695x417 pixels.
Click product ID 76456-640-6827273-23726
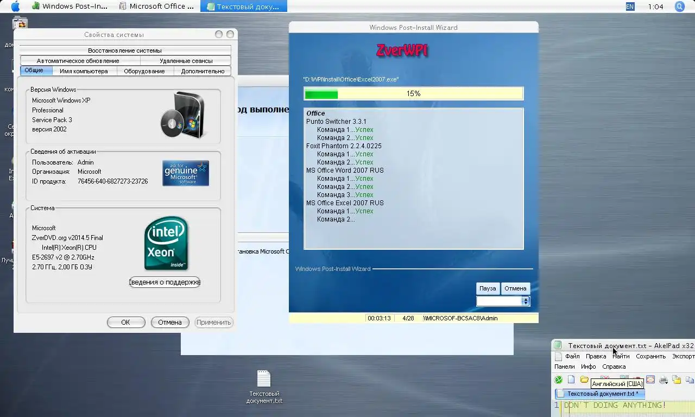(112, 181)
